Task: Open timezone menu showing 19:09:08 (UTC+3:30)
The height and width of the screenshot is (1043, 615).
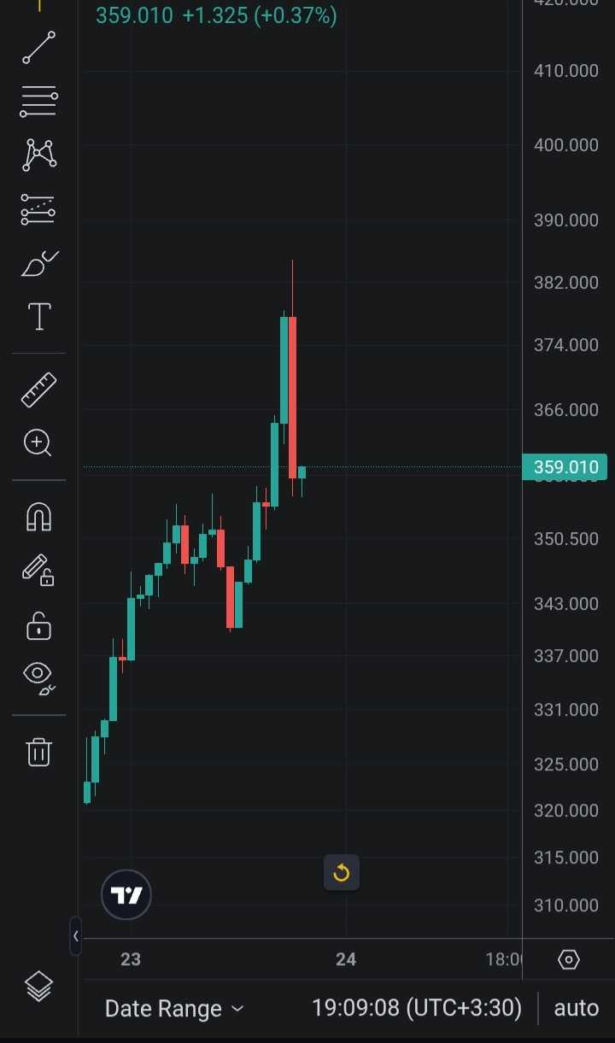Action: pyautogui.click(x=416, y=1009)
